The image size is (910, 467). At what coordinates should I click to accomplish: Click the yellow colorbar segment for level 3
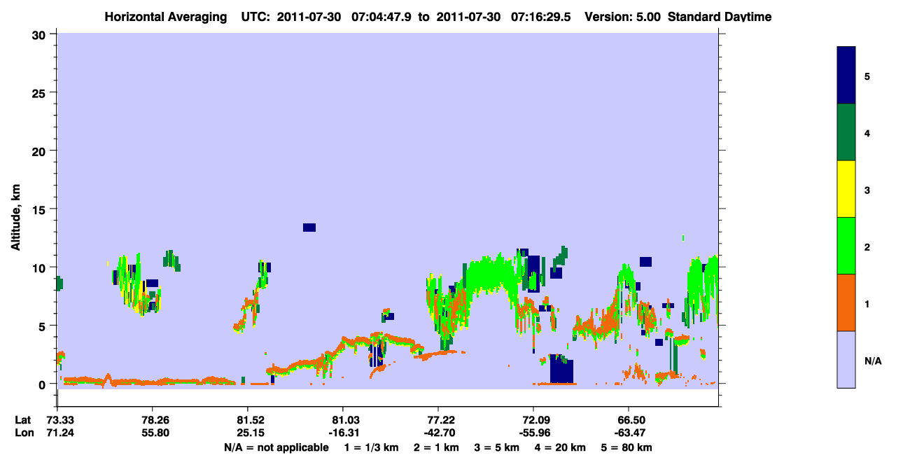(x=846, y=189)
